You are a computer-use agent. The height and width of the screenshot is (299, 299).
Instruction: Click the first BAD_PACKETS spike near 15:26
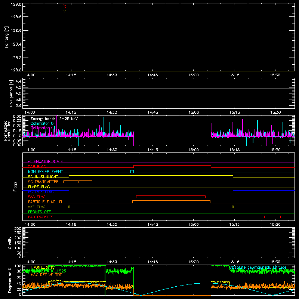tap(264, 217)
